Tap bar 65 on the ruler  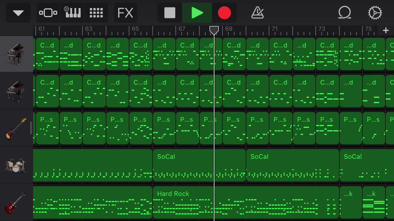pos(135,29)
